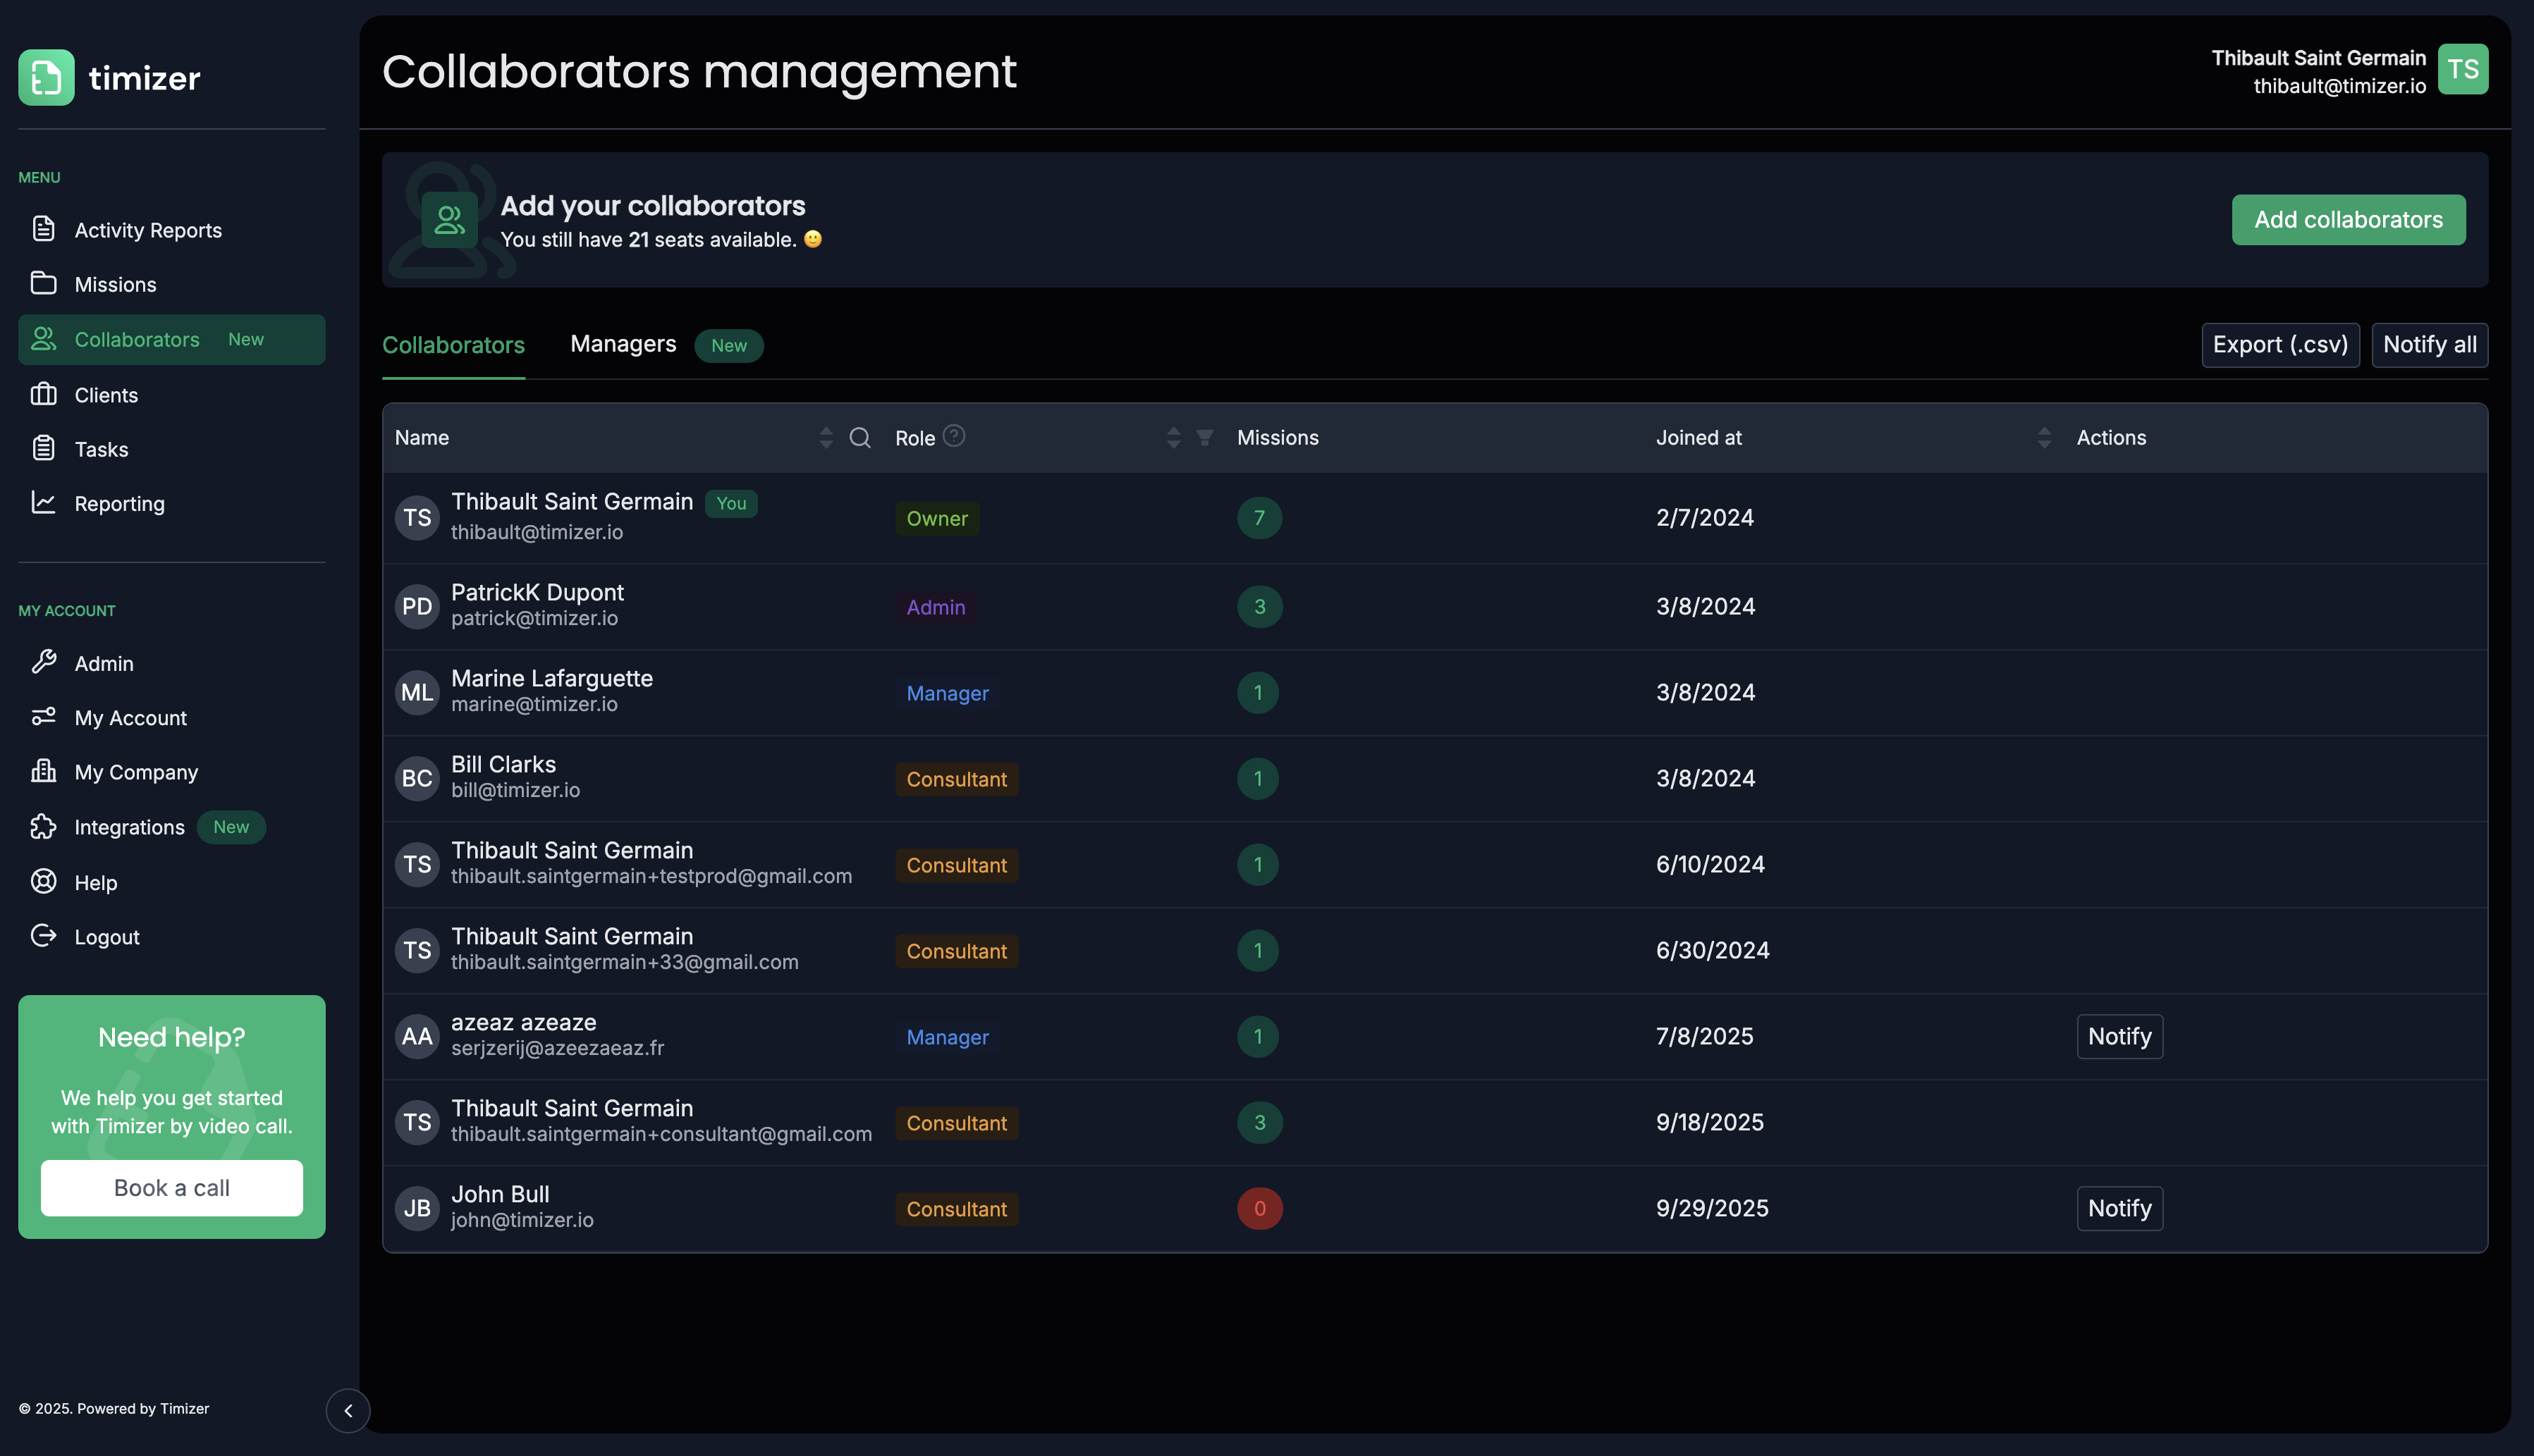Switch to the Managers tab
The height and width of the screenshot is (1456, 2534).
(623, 344)
